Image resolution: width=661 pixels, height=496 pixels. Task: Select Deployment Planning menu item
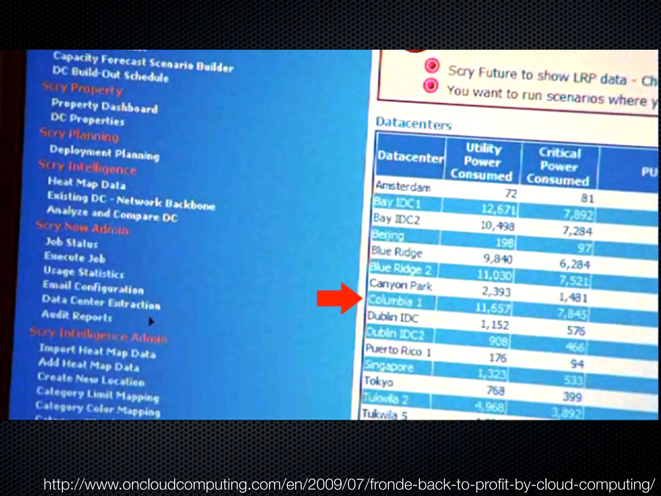tap(104, 153)
